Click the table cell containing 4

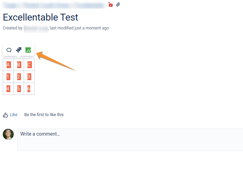tap(8, 89)
